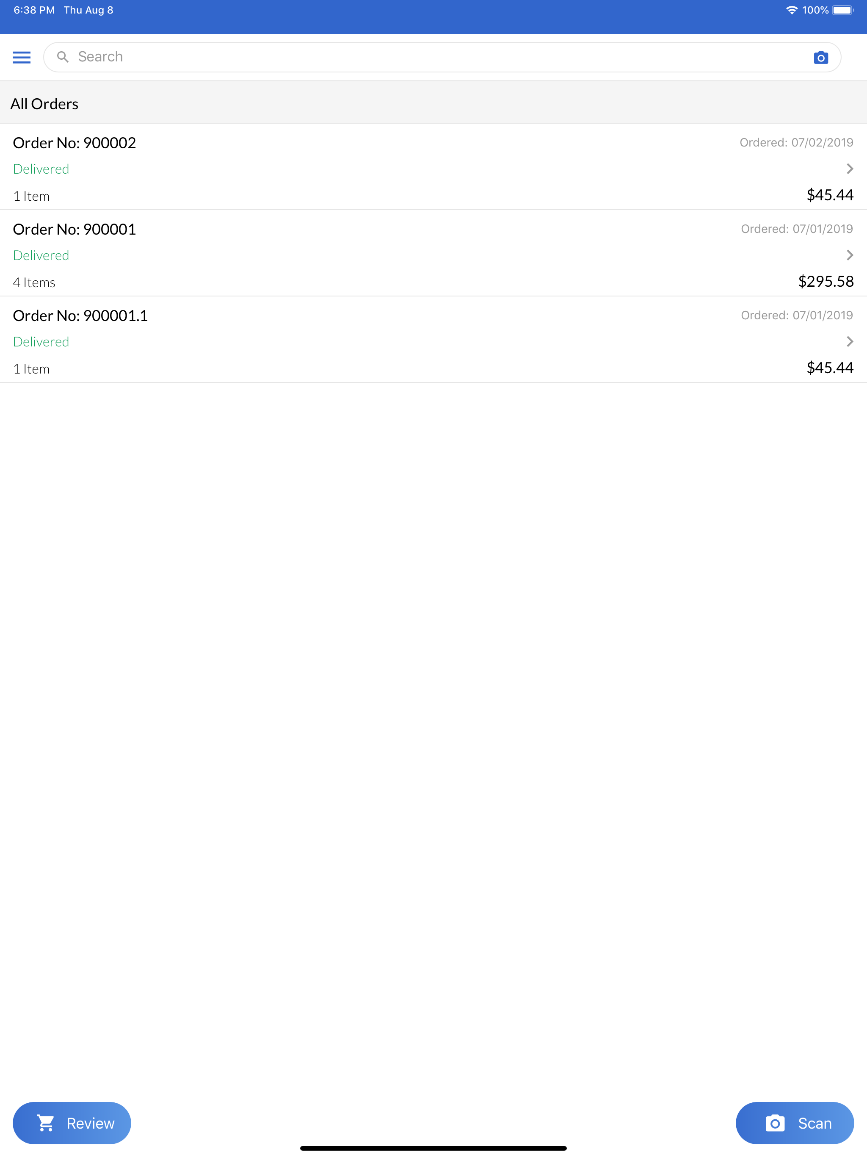Open the hamburger menu

click(x=22, y=58)
